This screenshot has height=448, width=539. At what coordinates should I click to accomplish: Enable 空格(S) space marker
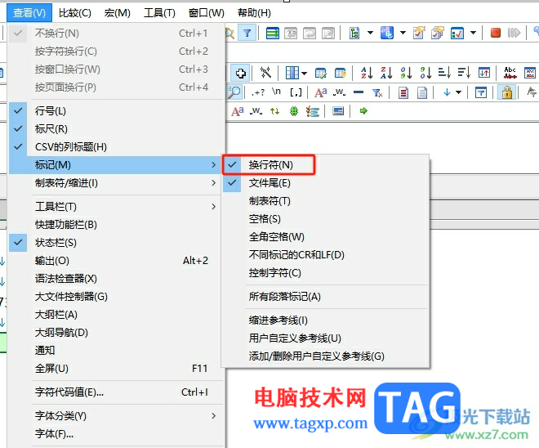pos(325,218)
